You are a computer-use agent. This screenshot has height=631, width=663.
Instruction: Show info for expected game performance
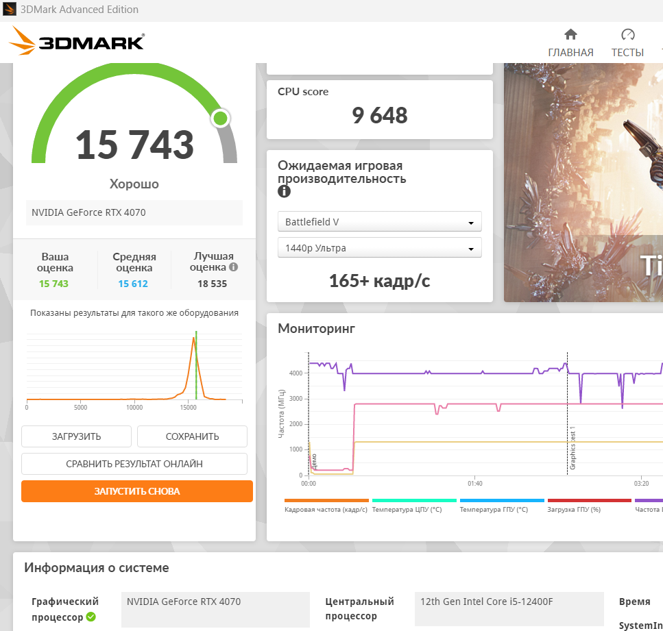[x=284, y=191]
